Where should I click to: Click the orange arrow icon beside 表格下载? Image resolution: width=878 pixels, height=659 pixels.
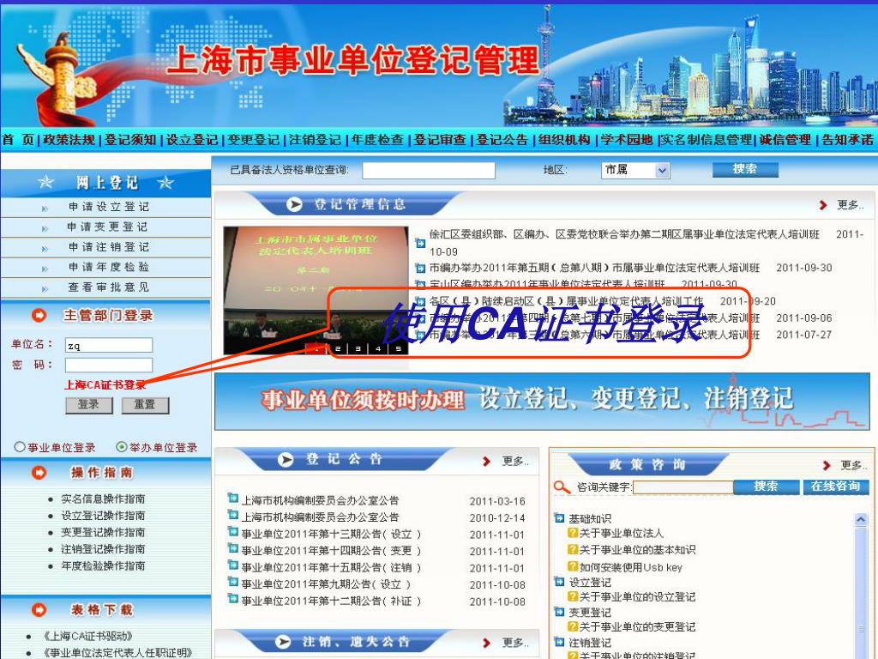point(39,610)
